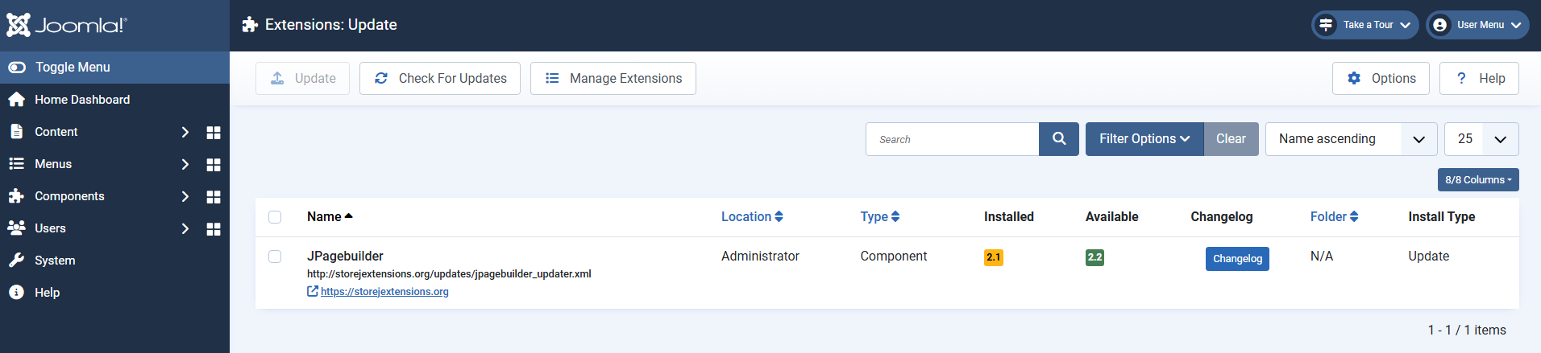Open the JPagebuilder Changelog
Image resolution: width=1541 pixels, height=353 pixels.
click(x=1237, y=259)
